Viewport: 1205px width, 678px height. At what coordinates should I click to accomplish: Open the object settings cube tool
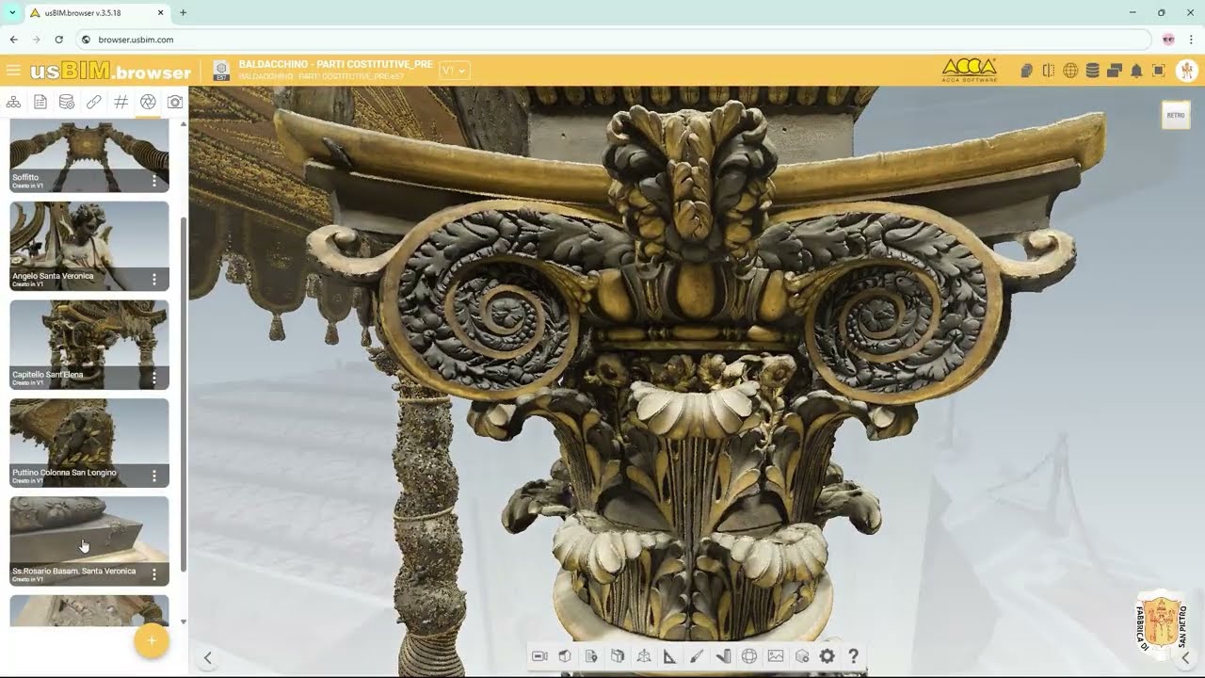[802, 656]
